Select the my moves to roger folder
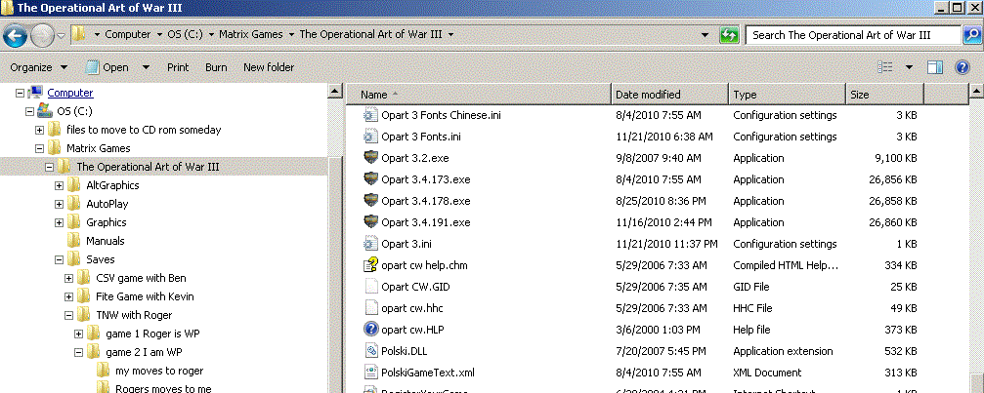The image size is (984, 393). click(159, 371)
